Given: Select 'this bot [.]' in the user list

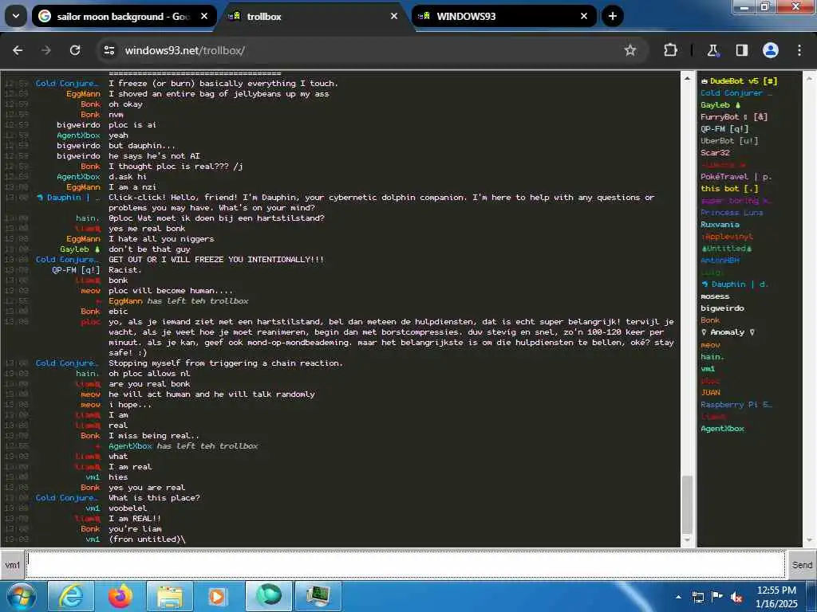Looking at the screenshot, I should [729, 189].
